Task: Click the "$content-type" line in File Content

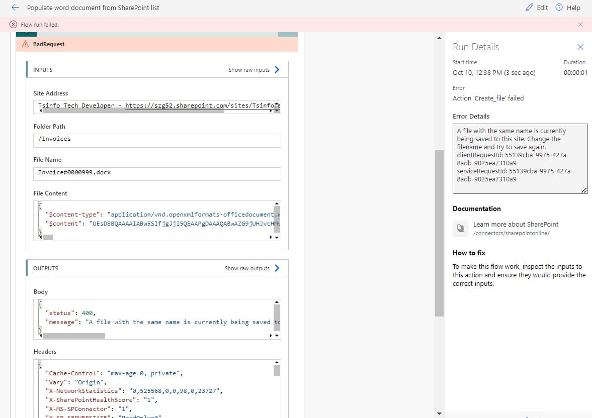Action: (163, 215)
